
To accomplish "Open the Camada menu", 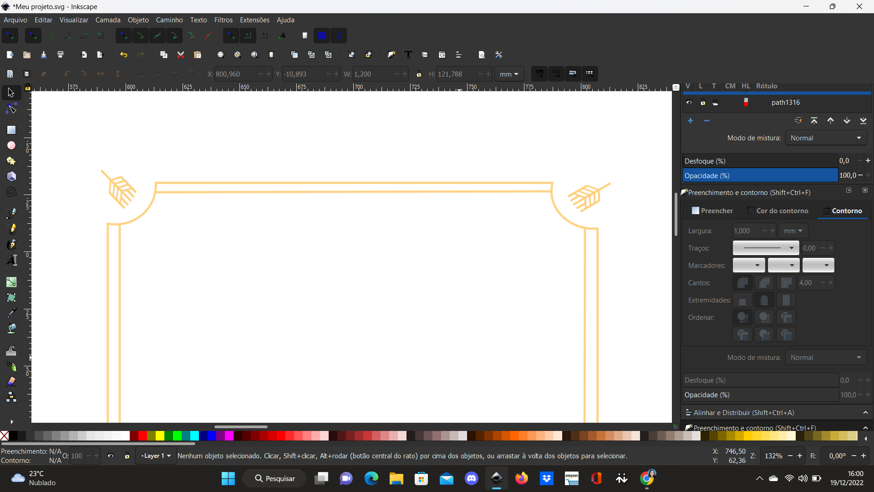I will [x=107, y=20].
